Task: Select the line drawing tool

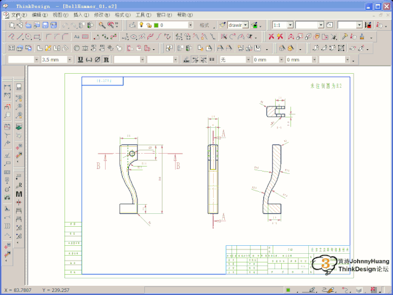Action: 20,37
